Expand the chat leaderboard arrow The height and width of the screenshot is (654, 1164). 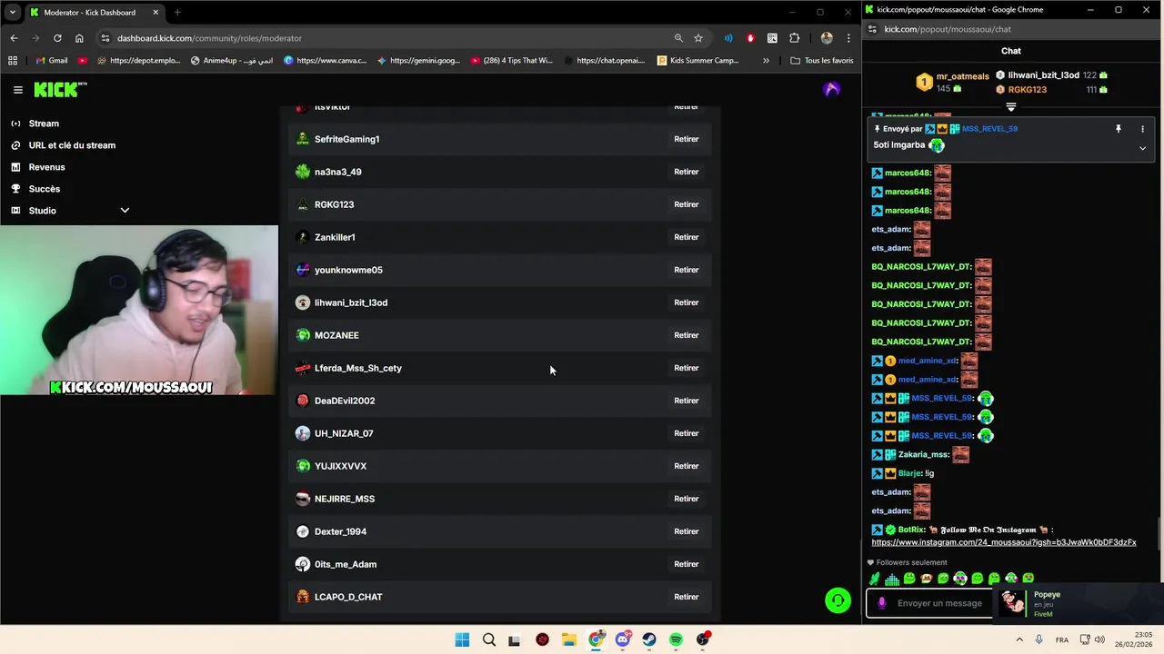tap(1010, 107)
